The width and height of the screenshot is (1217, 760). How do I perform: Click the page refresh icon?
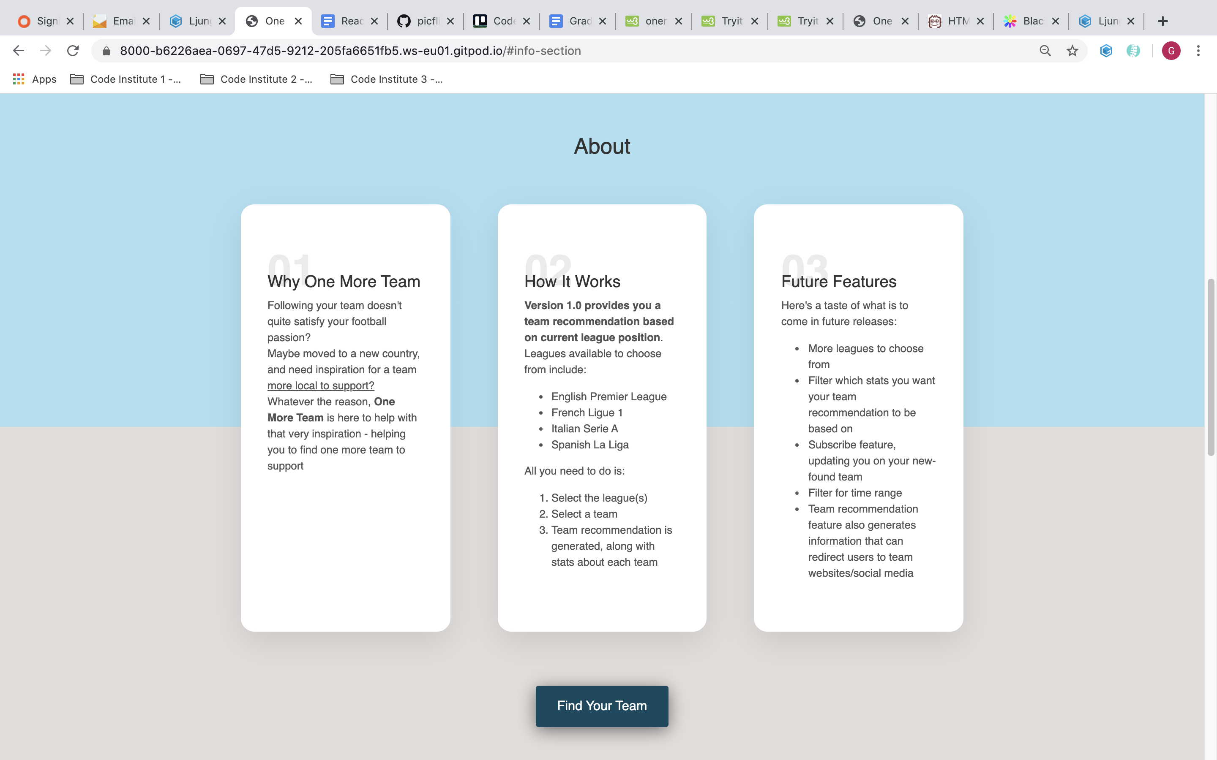coord(74,51)
